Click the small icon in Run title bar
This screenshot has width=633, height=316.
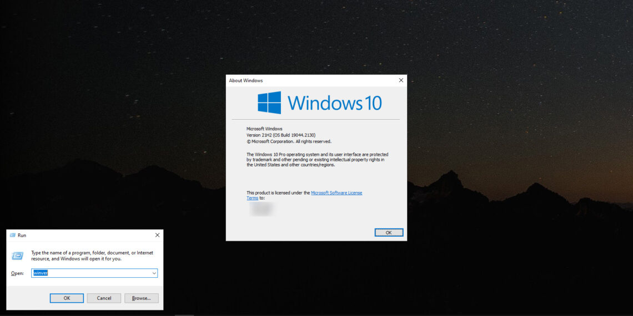click(x=12, y=235)
